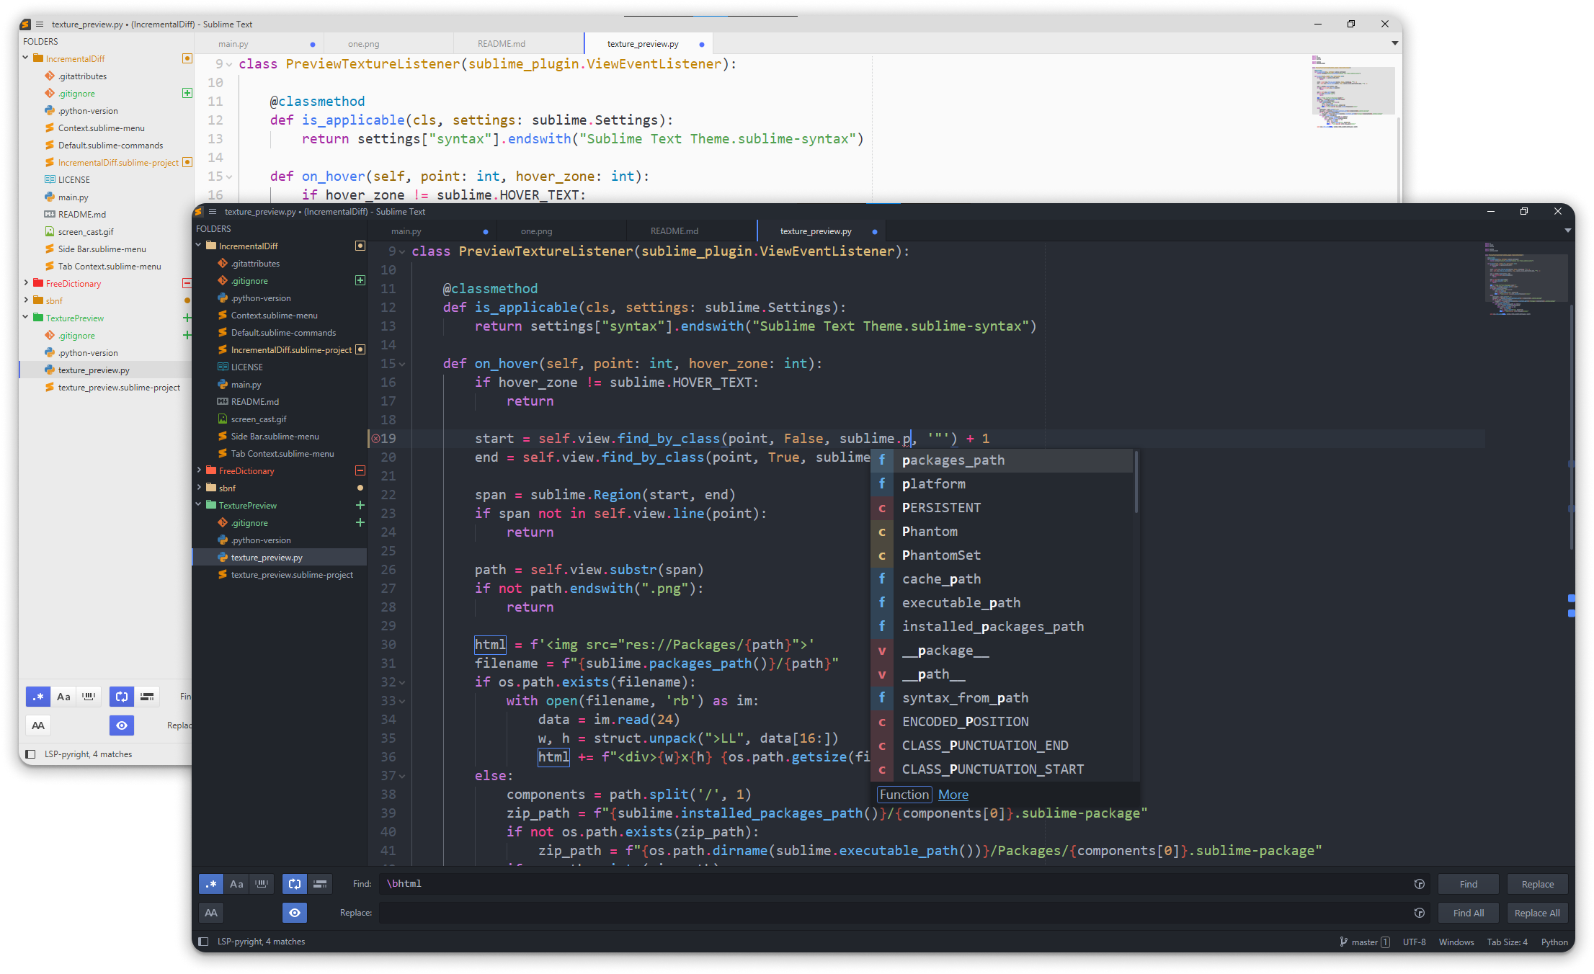Screen dimensions: 1594x974
Task: Click image icon of screen_cast.gif in dark sidebar
Action: tap(223, 419)
